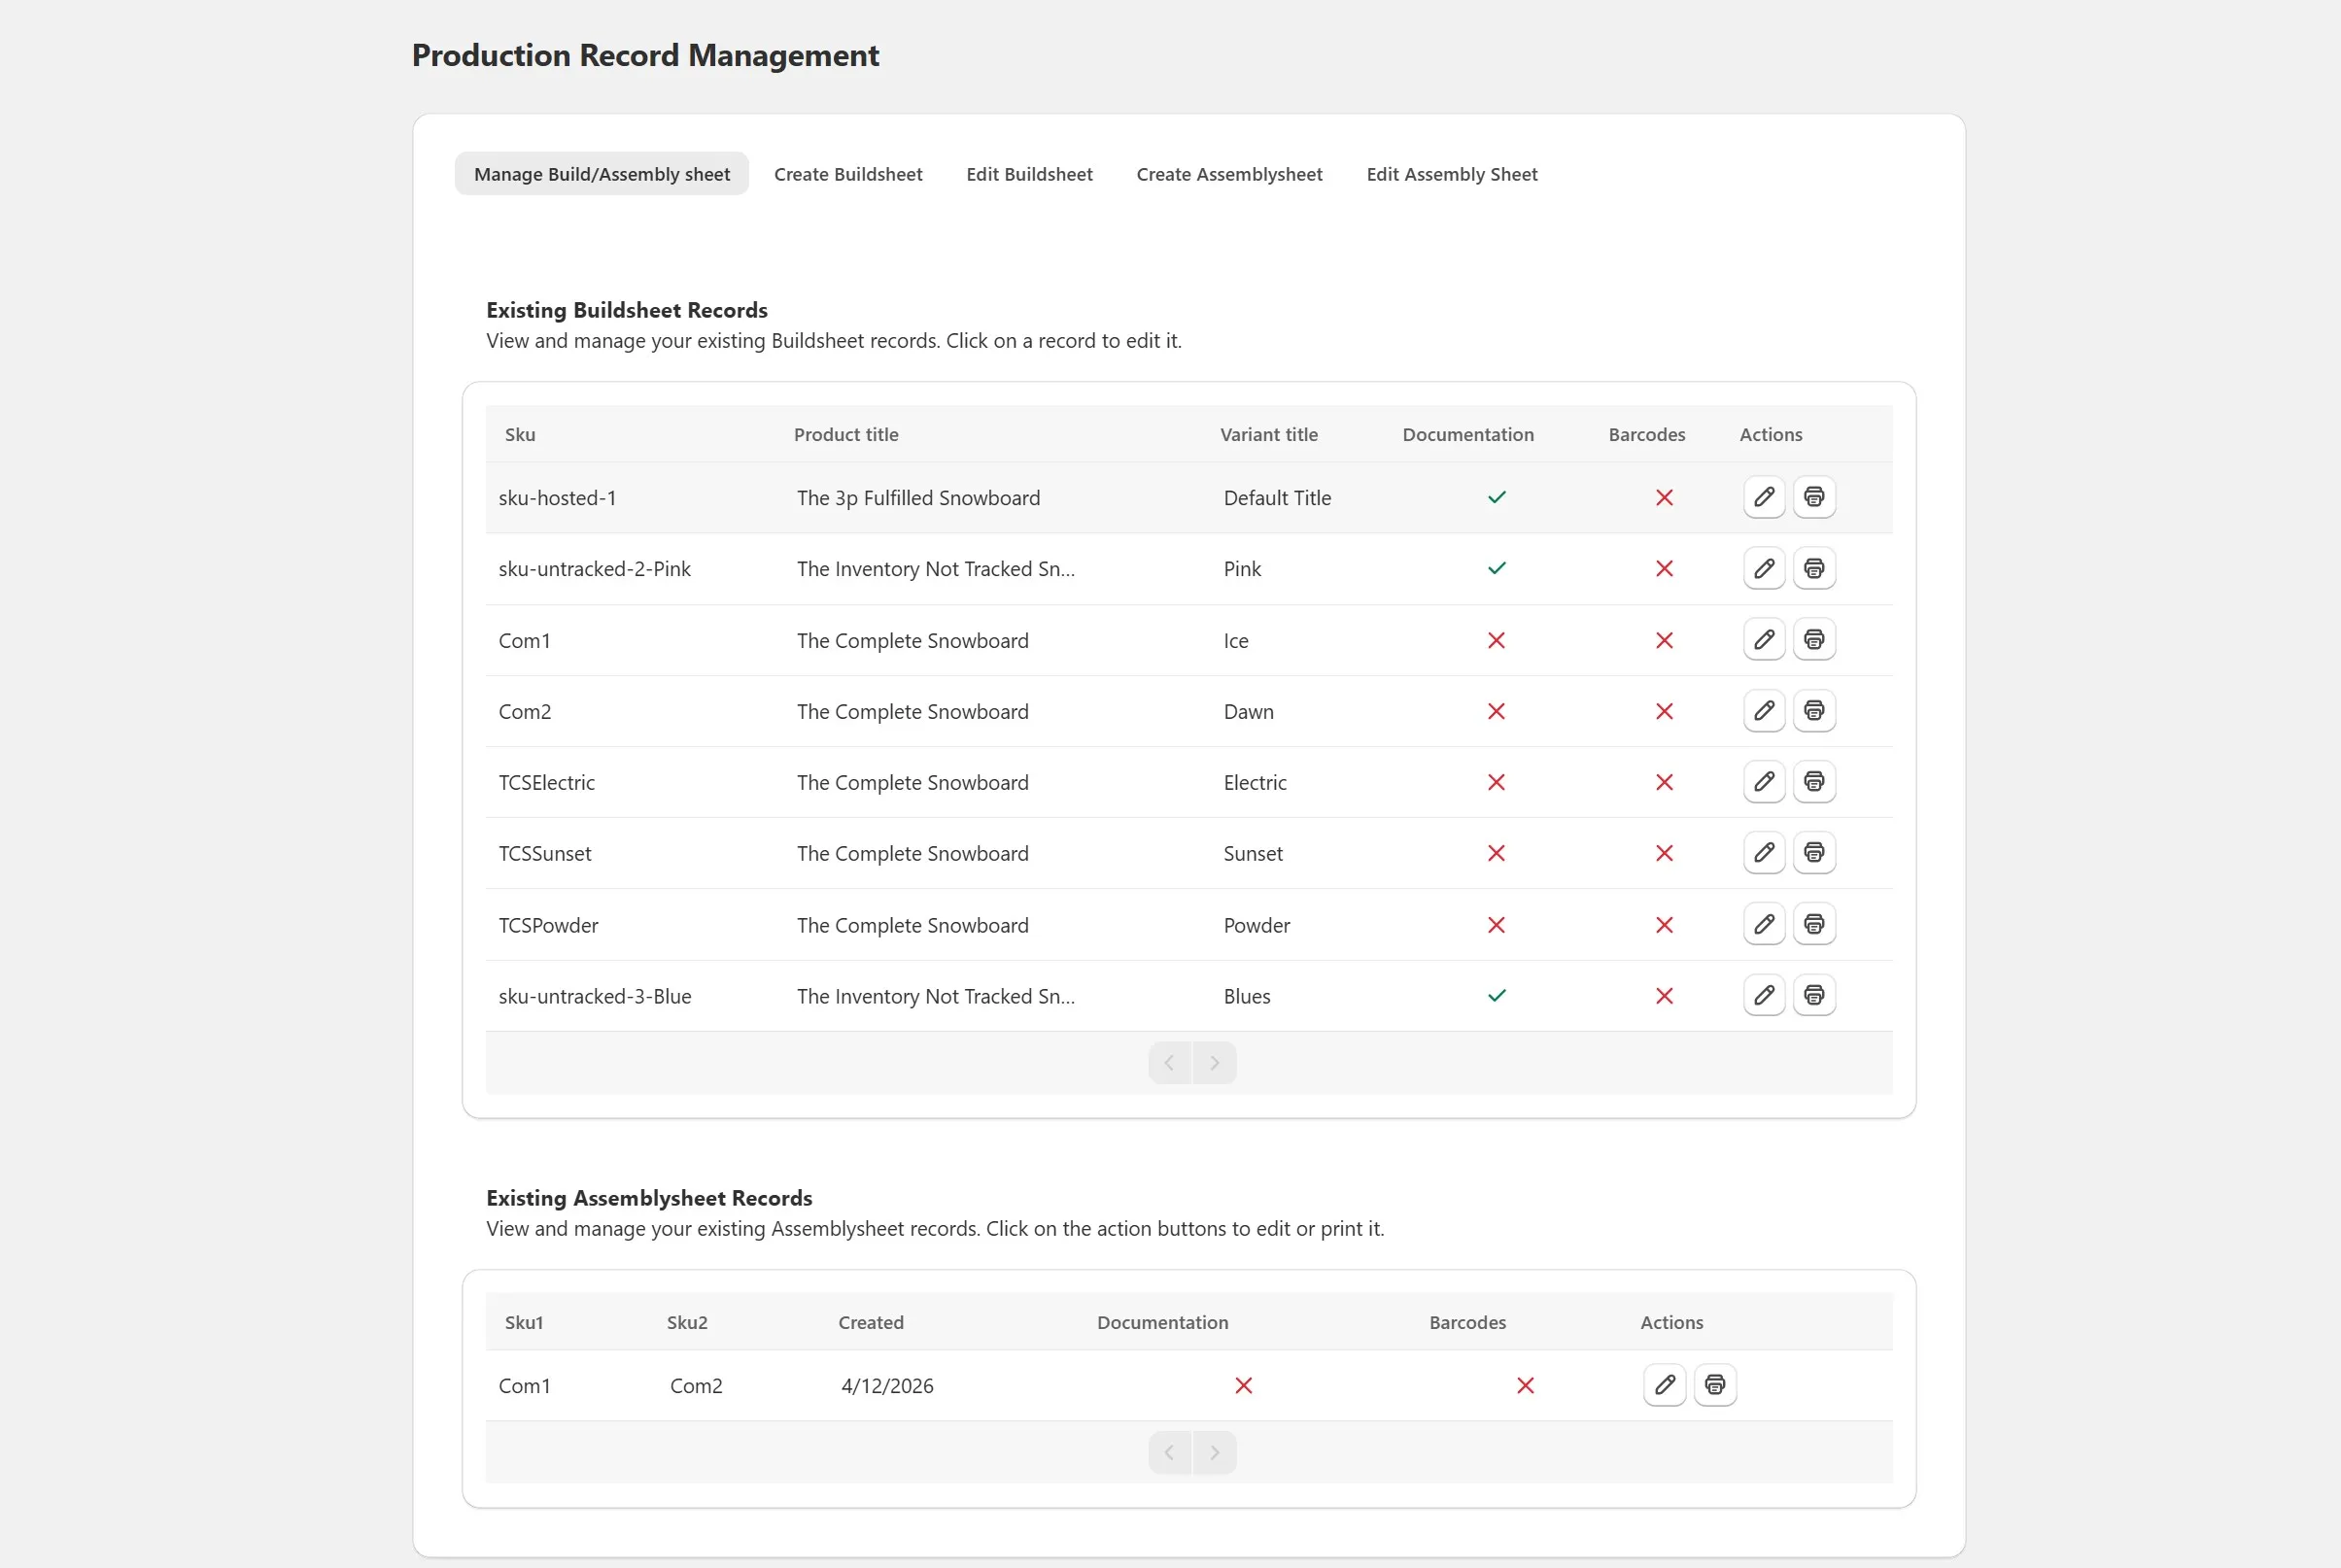Screen dimensions: 2341x1568
Task: Click the Sku column header in the buildsheet table
Action: [520, 435]
